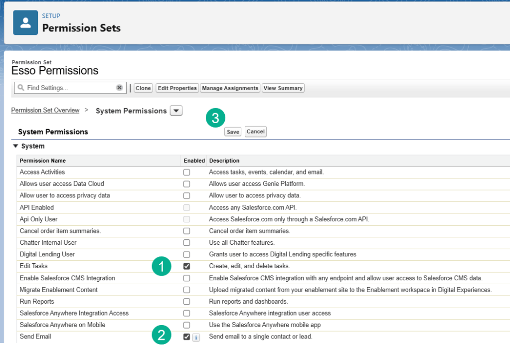Uncheck the Edit Tasks permission
This screenshot has width=510, height=345.
[186, 266]
